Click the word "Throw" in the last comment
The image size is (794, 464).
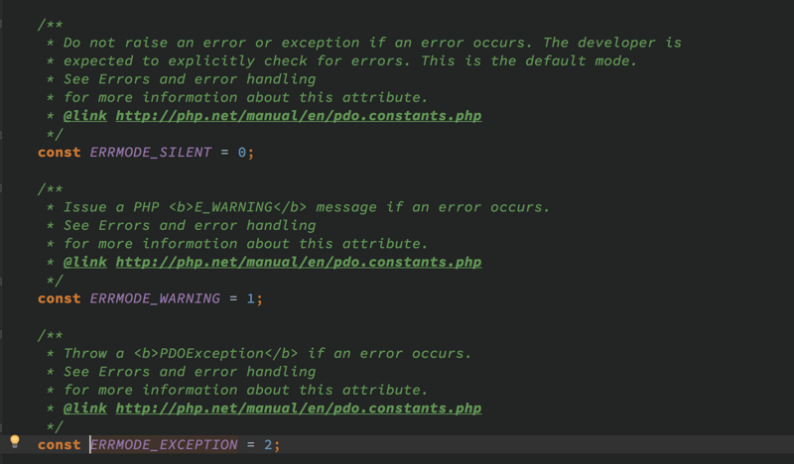pos(85,354)
